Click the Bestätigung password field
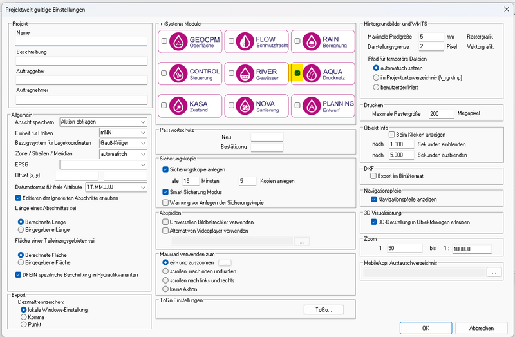 pos(267,147)
